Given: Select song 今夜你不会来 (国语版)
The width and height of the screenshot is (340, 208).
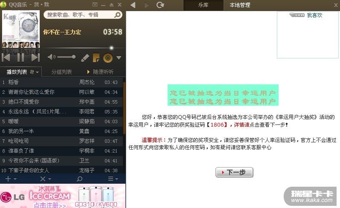Looking at the screenshot, I should [61, 161].
